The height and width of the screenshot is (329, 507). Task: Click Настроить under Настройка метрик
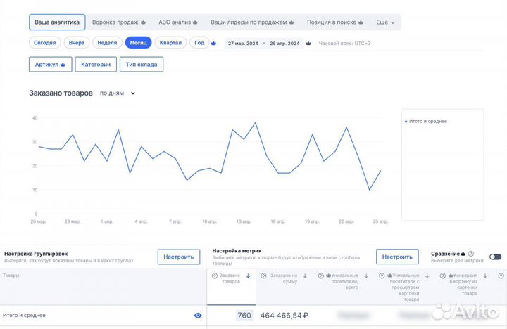(x=397, y=257)
